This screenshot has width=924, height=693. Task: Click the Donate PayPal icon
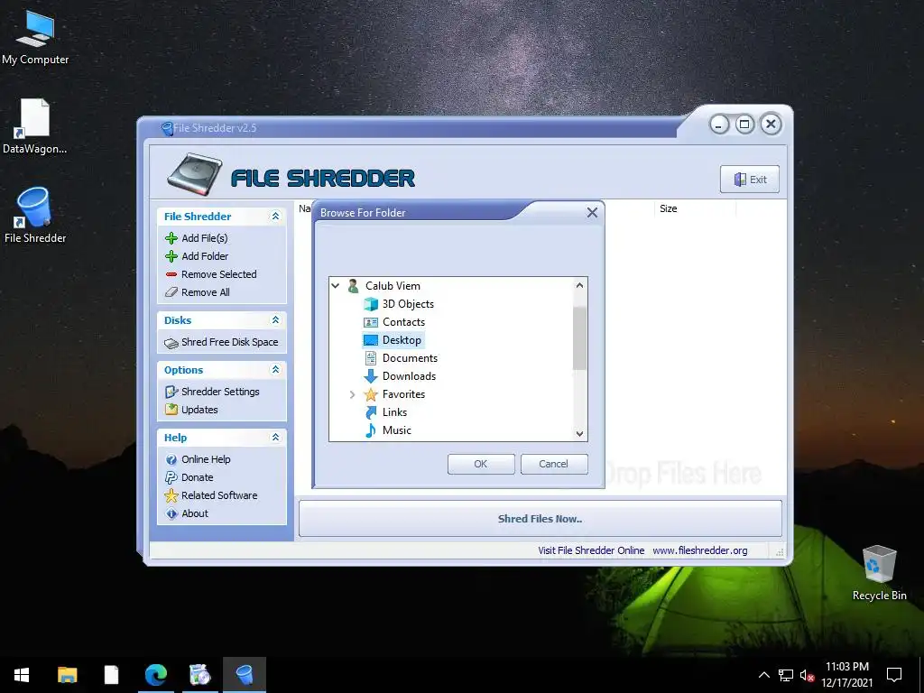(x=171, y=477)
